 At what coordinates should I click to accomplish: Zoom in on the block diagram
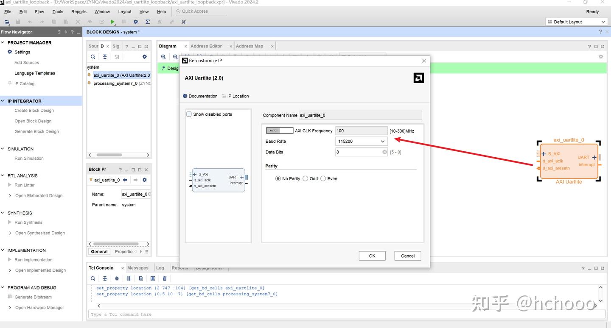tap(163, 57)
